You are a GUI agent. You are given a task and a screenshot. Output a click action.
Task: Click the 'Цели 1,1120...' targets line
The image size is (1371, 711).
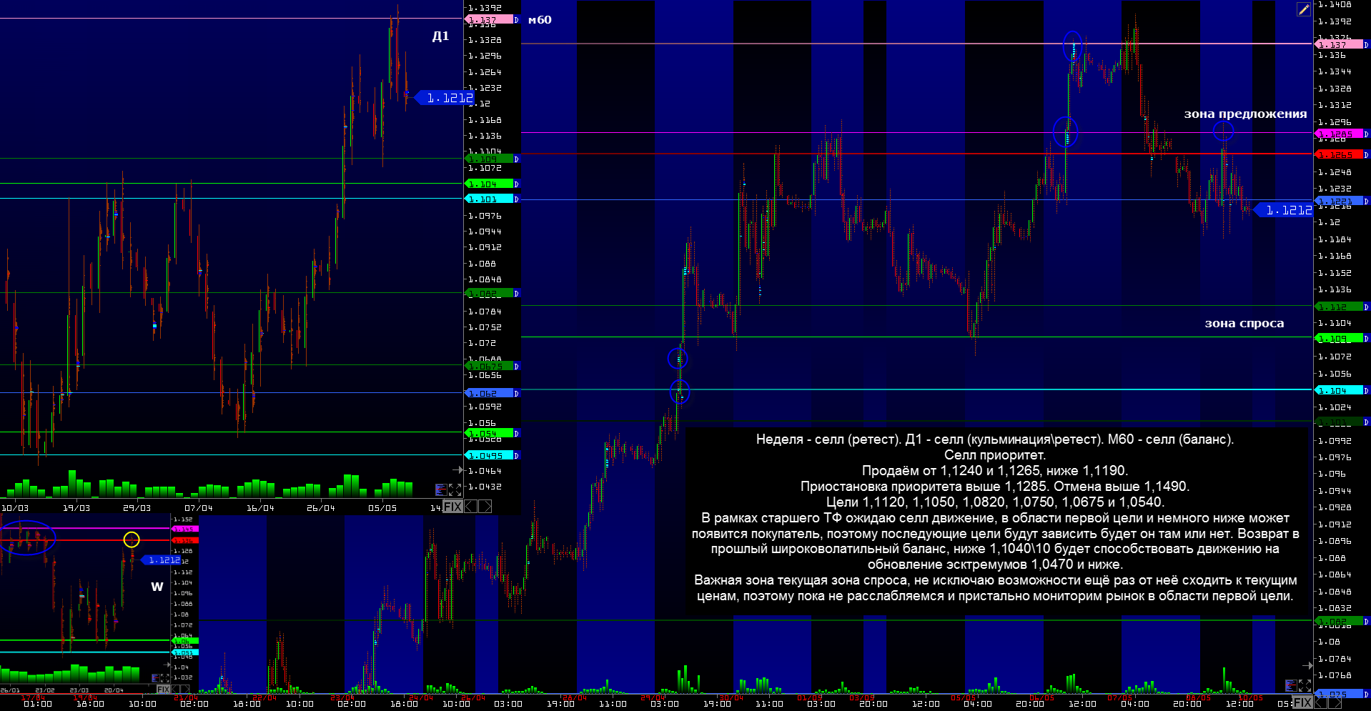pos(994,502)
